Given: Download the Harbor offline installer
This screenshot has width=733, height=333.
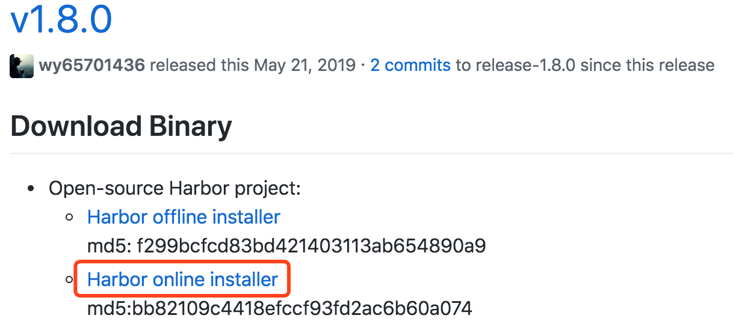Looking at the screenshot, I should click(184, 217).
